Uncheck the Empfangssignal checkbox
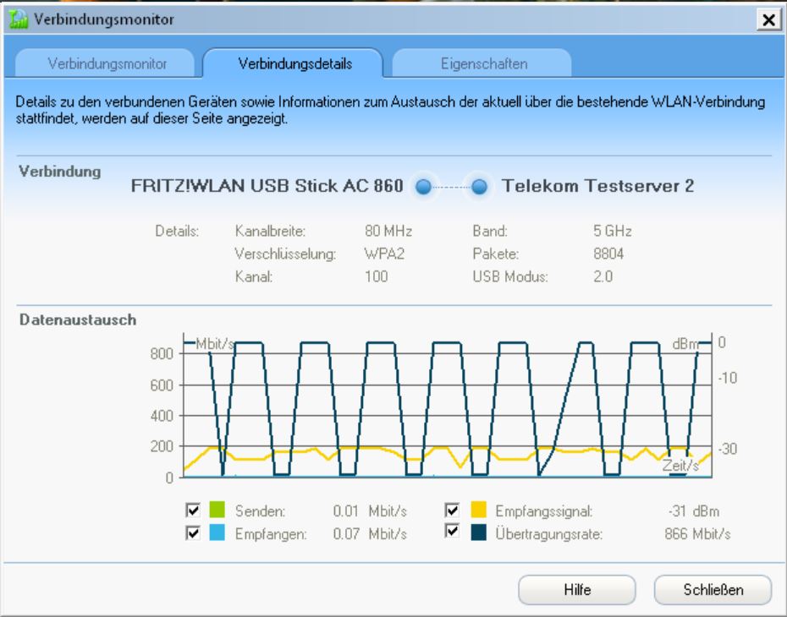Screen dimensions: 787x617 pos(452,511)
